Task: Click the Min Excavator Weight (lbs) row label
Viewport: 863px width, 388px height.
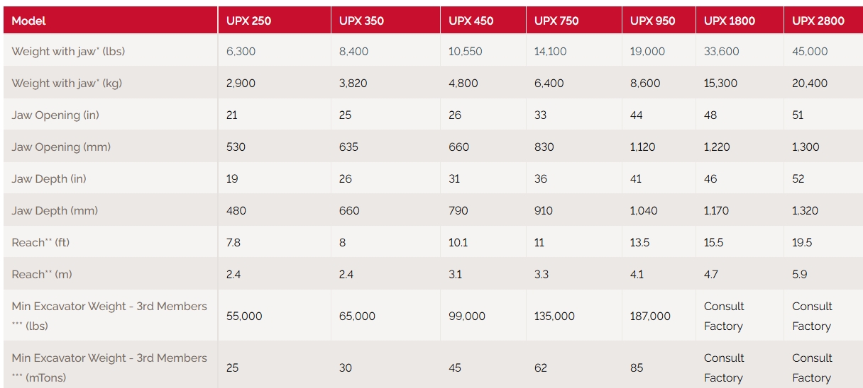Action: tap(109, 316)
